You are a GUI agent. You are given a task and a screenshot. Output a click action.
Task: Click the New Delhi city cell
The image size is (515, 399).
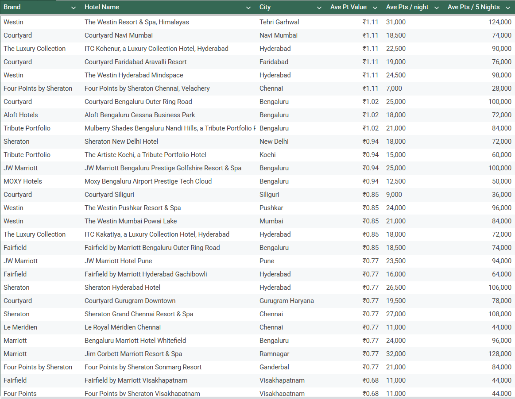click(x=274, y=142)
